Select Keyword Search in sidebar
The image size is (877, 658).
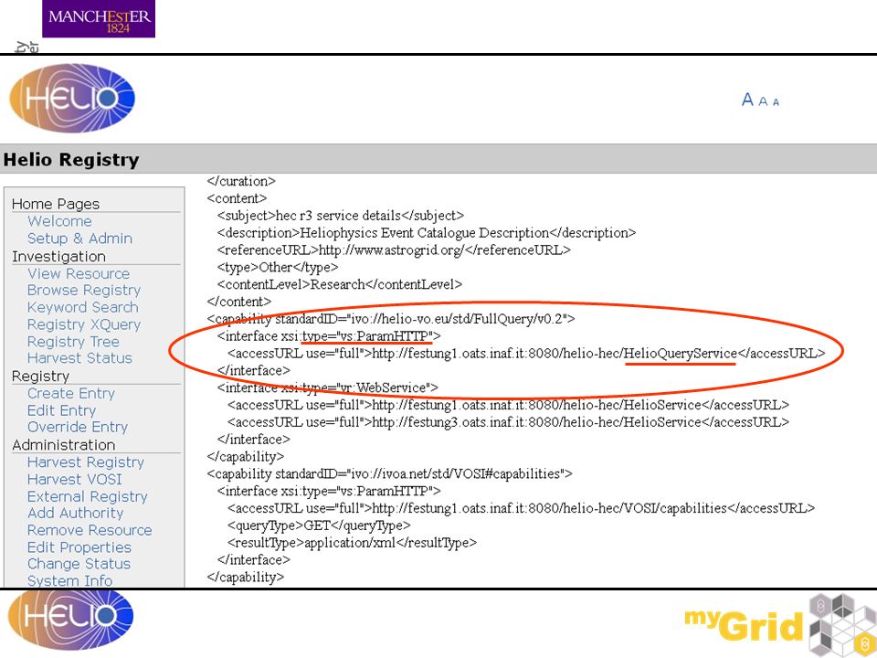tap(83, 307)
